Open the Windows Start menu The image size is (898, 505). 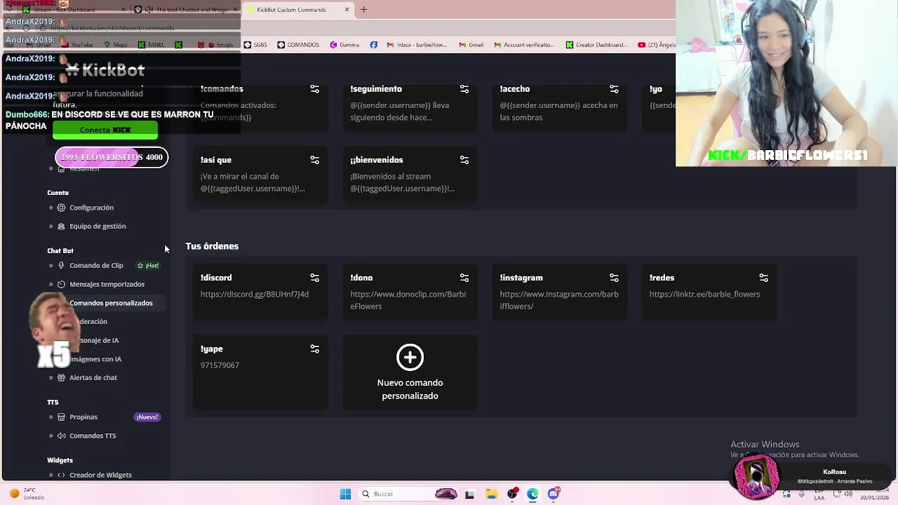345,494
